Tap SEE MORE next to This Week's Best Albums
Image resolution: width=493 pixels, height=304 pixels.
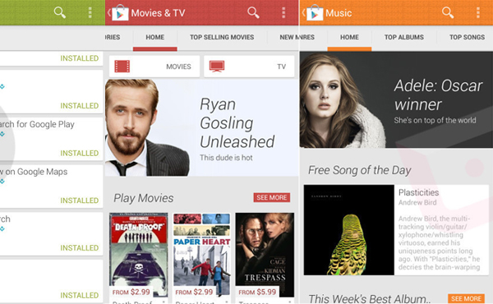pyautogui.click(x=466, y=298)
